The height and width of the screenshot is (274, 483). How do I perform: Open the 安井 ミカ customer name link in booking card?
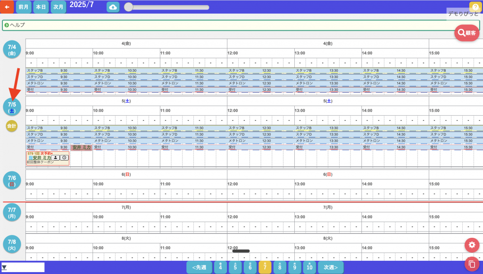pos(42,158)
